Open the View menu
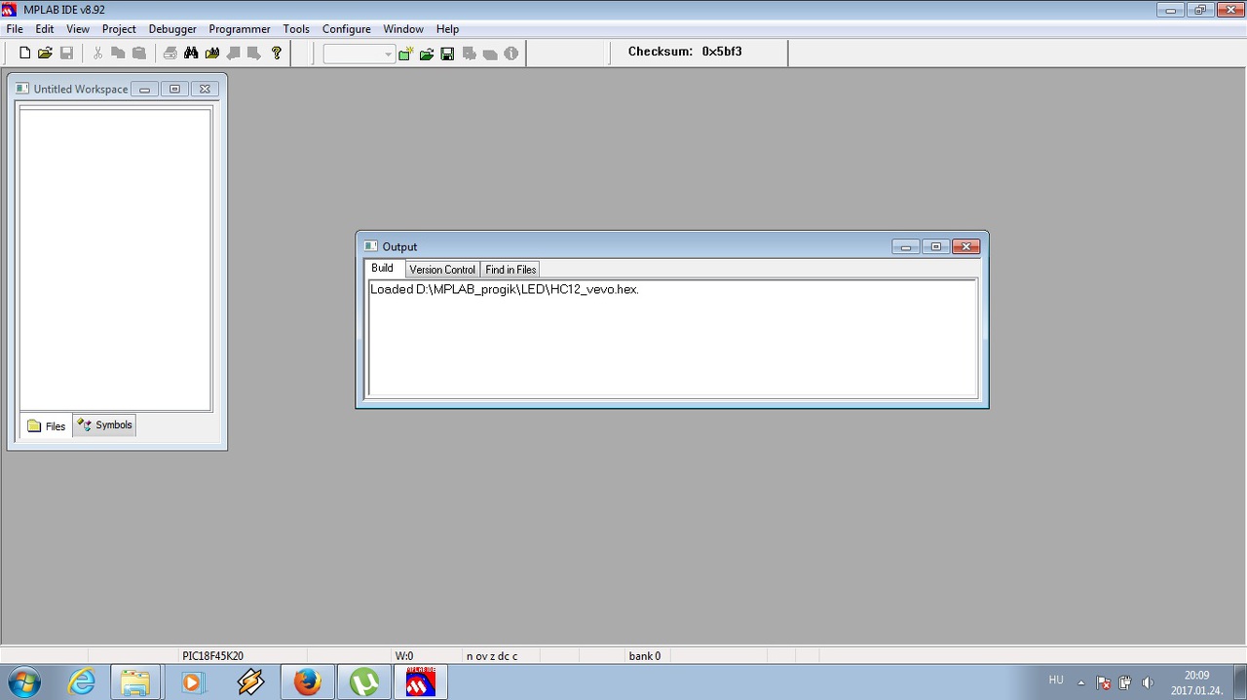This screenshot has width=1247, height=700. pos(78,29)
